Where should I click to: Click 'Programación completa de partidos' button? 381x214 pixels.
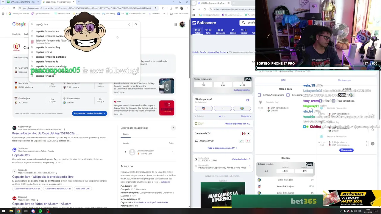click(90, 113)
